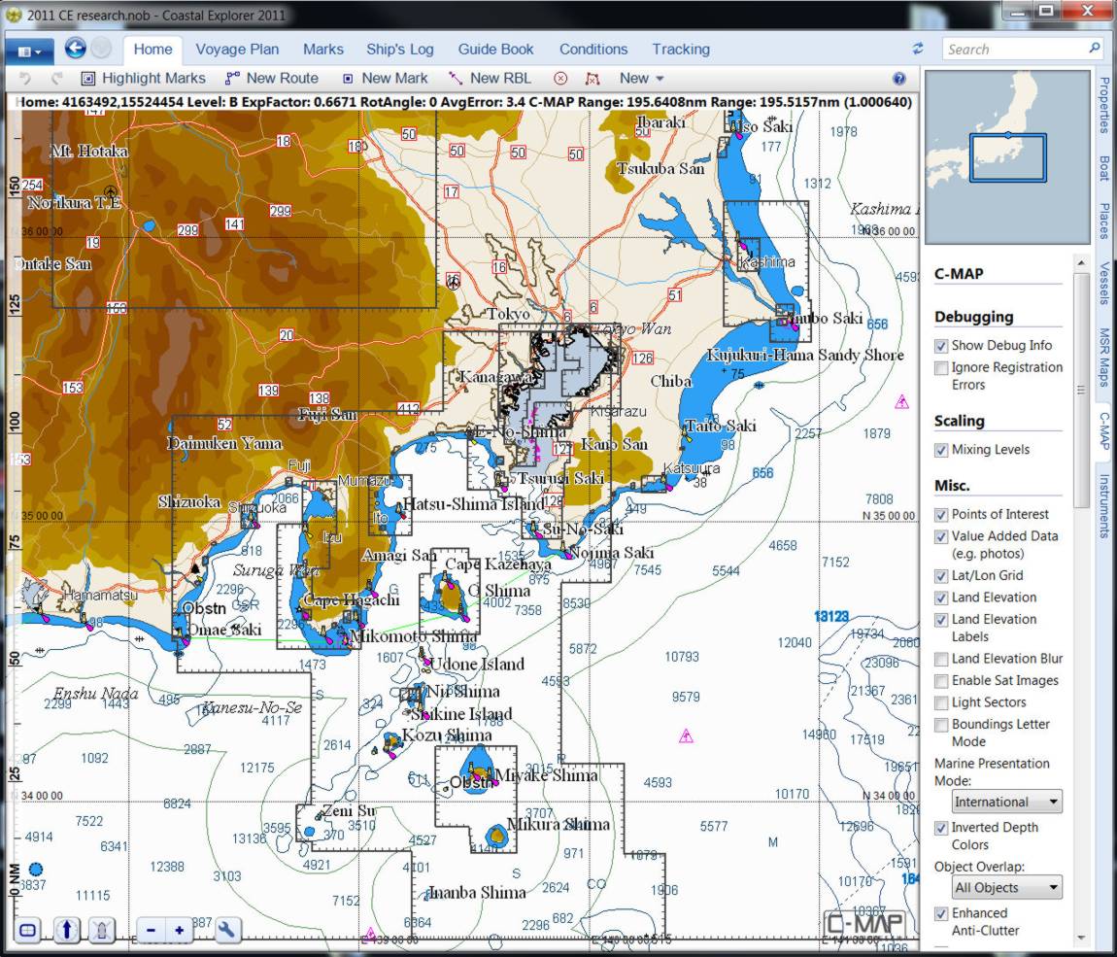The width and height of the screenshot is (1117, 957).
Task: Click the red boundary tool icon
Action: click(x=592, y=79)
